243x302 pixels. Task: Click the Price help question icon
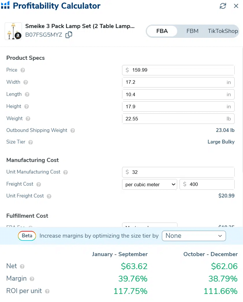(x=23, y=70)
